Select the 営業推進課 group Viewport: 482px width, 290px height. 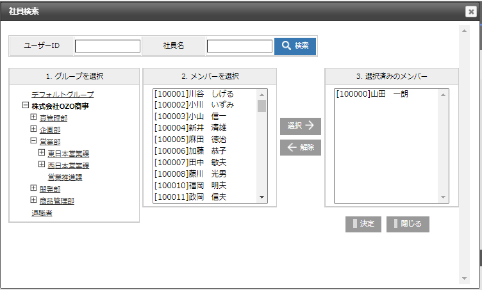tap(65, 177)
